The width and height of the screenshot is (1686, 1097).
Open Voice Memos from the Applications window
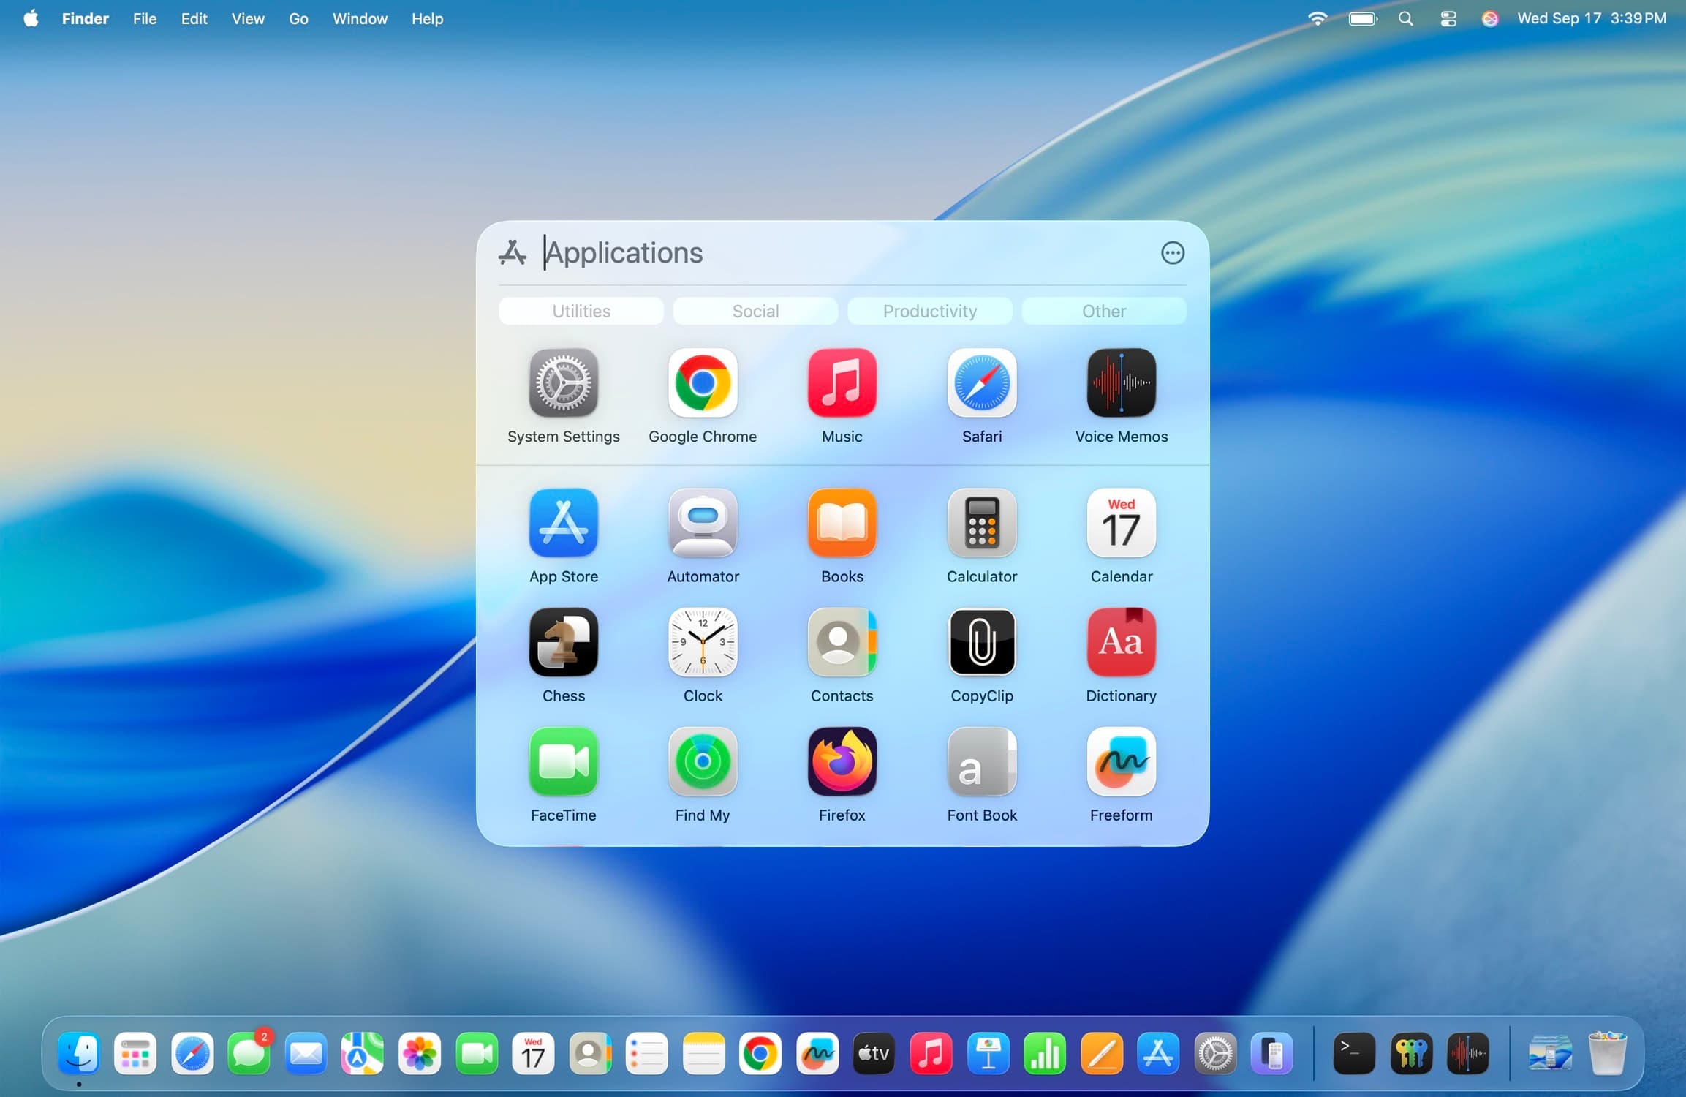(x=1120, y=384)
